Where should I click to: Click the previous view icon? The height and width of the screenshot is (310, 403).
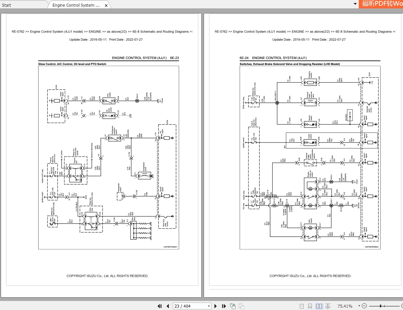(x=233, y=306)
